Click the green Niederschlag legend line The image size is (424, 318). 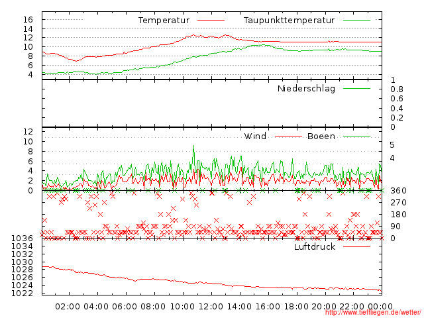tap(356, 88)
